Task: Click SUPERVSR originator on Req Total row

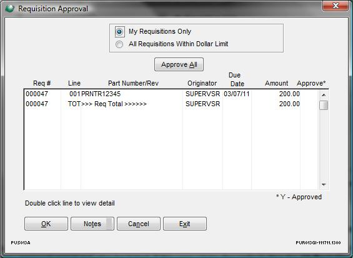Action: point(202,104)
